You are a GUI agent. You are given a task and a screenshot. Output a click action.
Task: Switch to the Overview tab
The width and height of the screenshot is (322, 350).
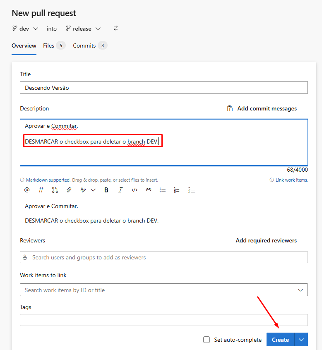[x=24, y=46]
